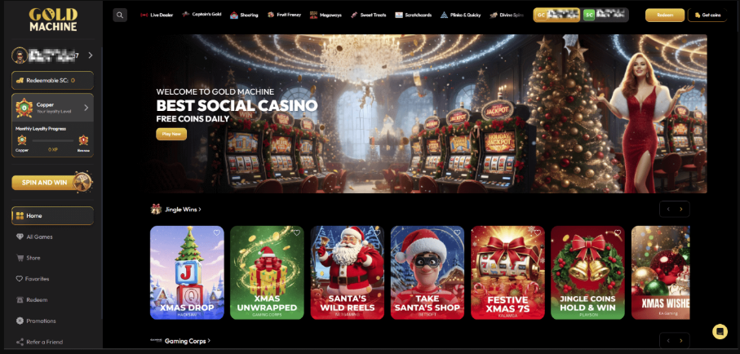This screenshot has width=740, height=354.
Task: Open the Santa's Wild Reels game thumbnail
Action: click(x=348, y=272)
